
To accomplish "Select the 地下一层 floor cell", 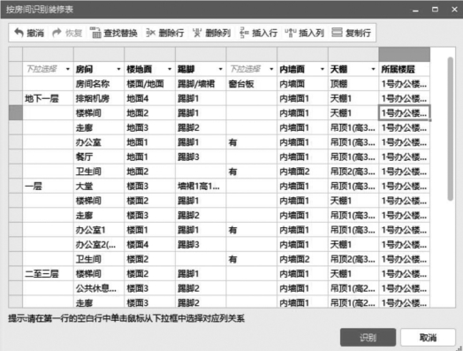I will 48,98.
